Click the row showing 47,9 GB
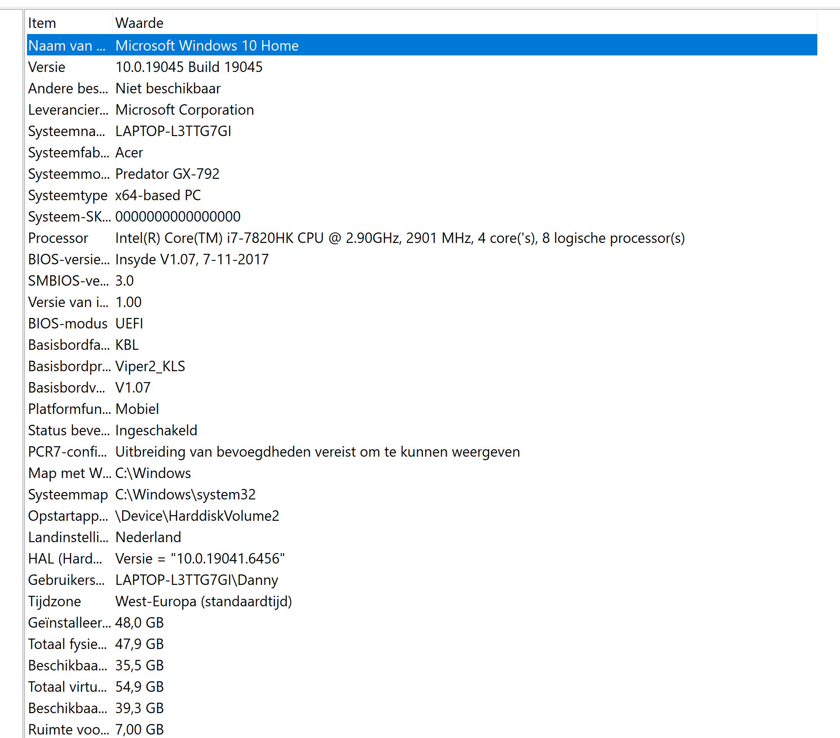This screenshot has width=840, height=738. click(422, 644)
